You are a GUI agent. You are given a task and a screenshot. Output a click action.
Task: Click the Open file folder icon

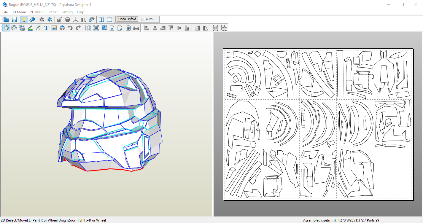pos(6,20)
